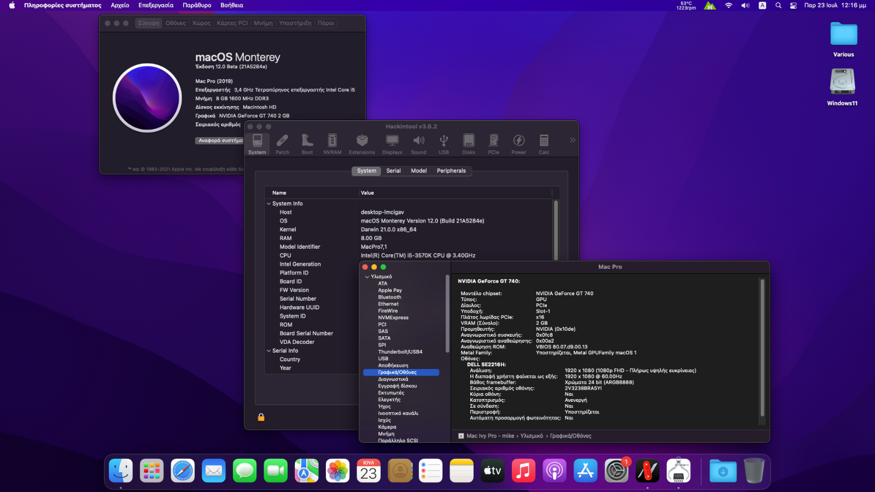
Task: Open the Calc toolbar icon
Action: coord(544,144)
